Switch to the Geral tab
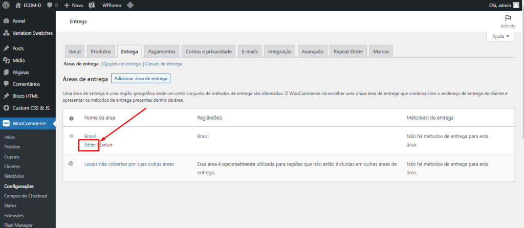The image size is (524, 228). 75,52
